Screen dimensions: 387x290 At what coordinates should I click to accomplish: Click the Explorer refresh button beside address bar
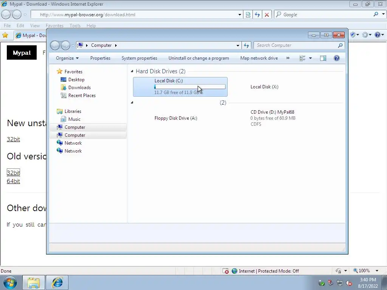click(x=246, y=45)
